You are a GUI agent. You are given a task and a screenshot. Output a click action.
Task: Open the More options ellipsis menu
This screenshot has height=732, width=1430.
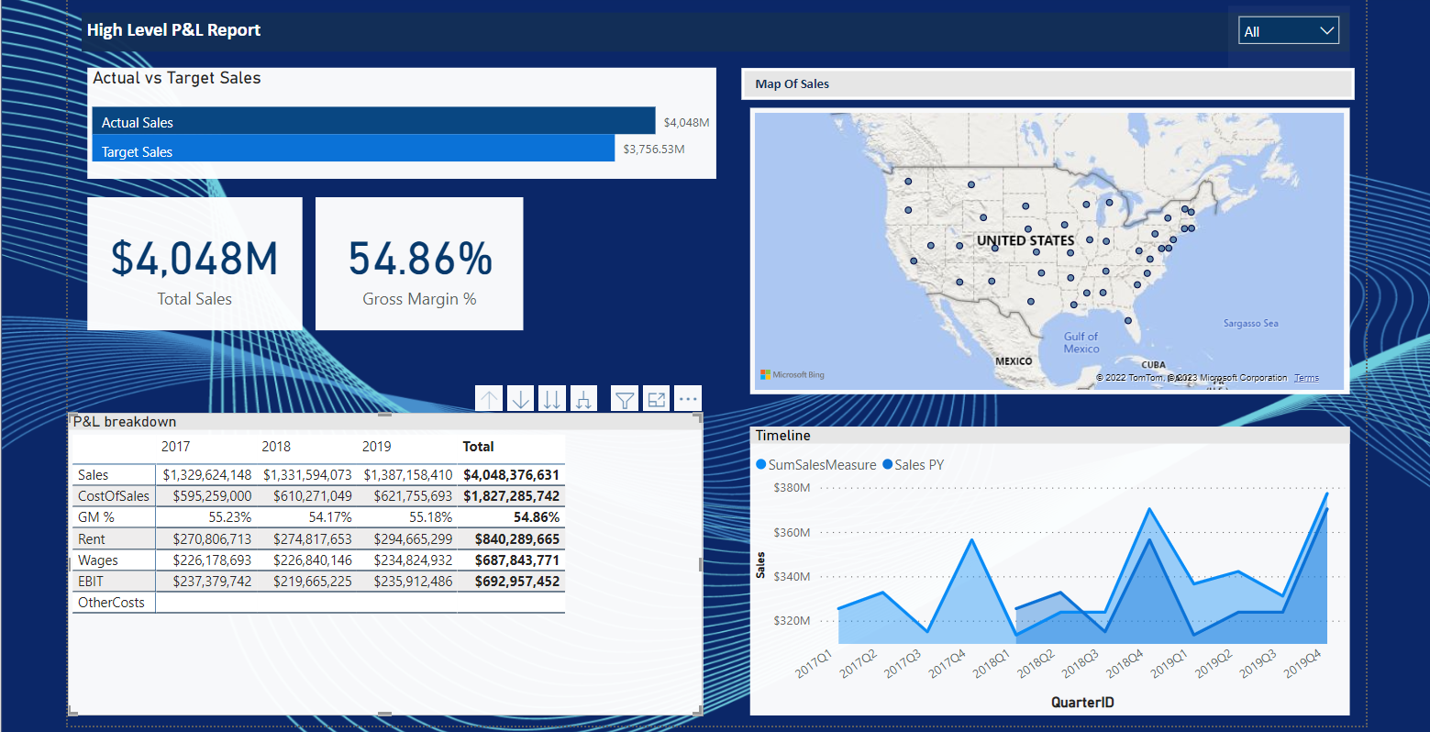coord(688,399)
